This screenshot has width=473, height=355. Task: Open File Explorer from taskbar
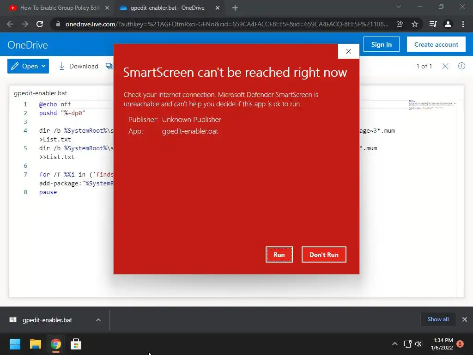35,344
